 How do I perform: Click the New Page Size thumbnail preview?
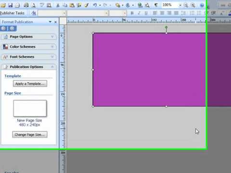tap(30, 108)
